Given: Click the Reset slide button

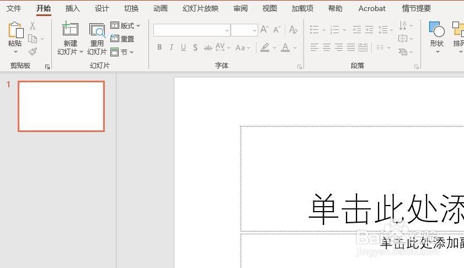Looking at the screenshot, I should click(x=122, y=39).
